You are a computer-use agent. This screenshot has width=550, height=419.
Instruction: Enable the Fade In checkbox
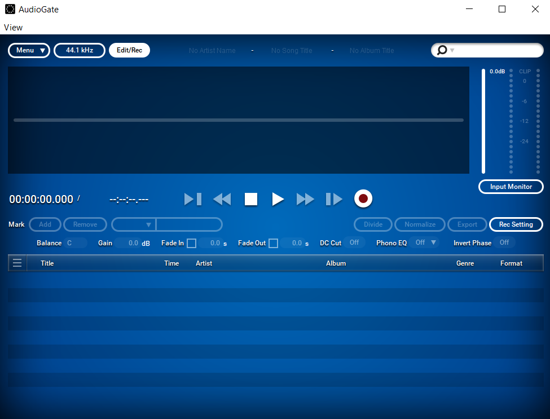(191, 243)
